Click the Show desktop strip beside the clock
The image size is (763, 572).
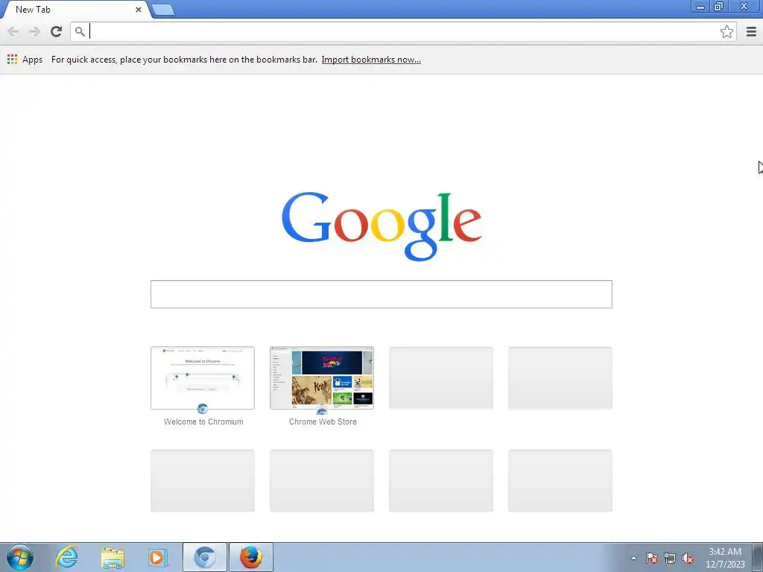[757, 557]
